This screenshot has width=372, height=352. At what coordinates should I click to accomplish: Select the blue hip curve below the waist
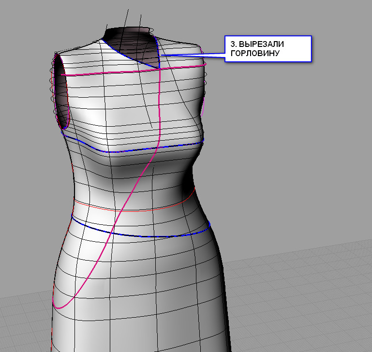point(142,236)
